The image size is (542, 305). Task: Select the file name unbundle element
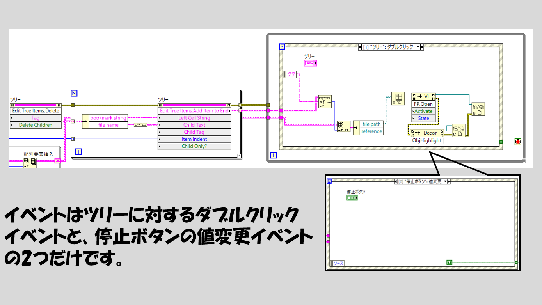click(108, 125)
